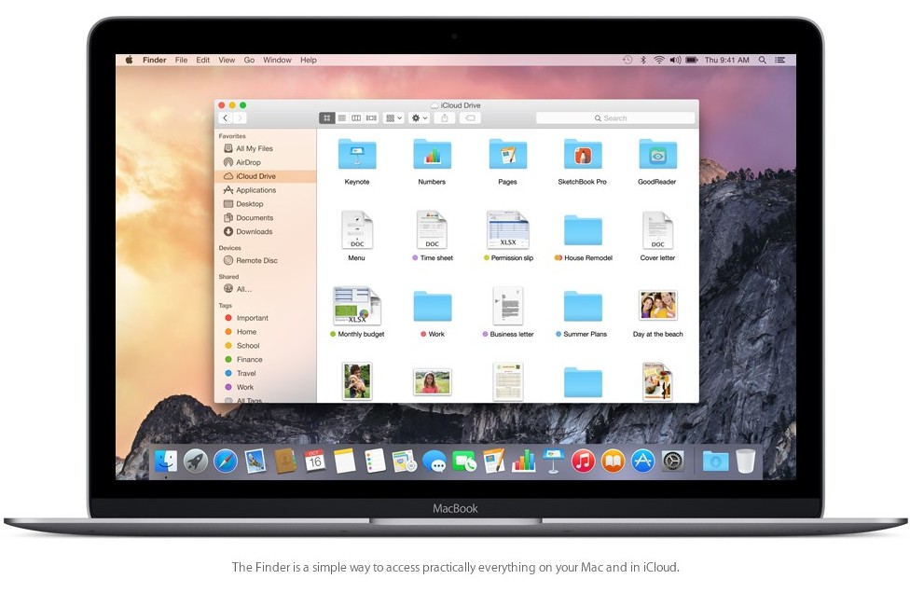
Task: Select the blue Travel tag
Action: (x=265, y=374)
